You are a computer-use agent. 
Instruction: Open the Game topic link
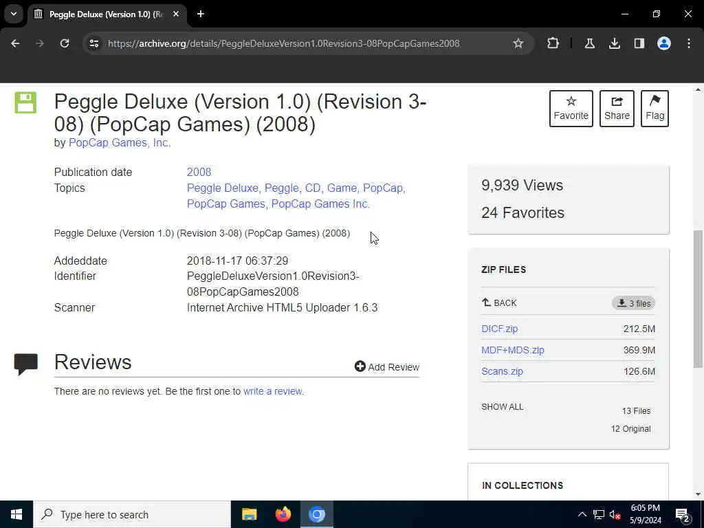click(342, 188)
